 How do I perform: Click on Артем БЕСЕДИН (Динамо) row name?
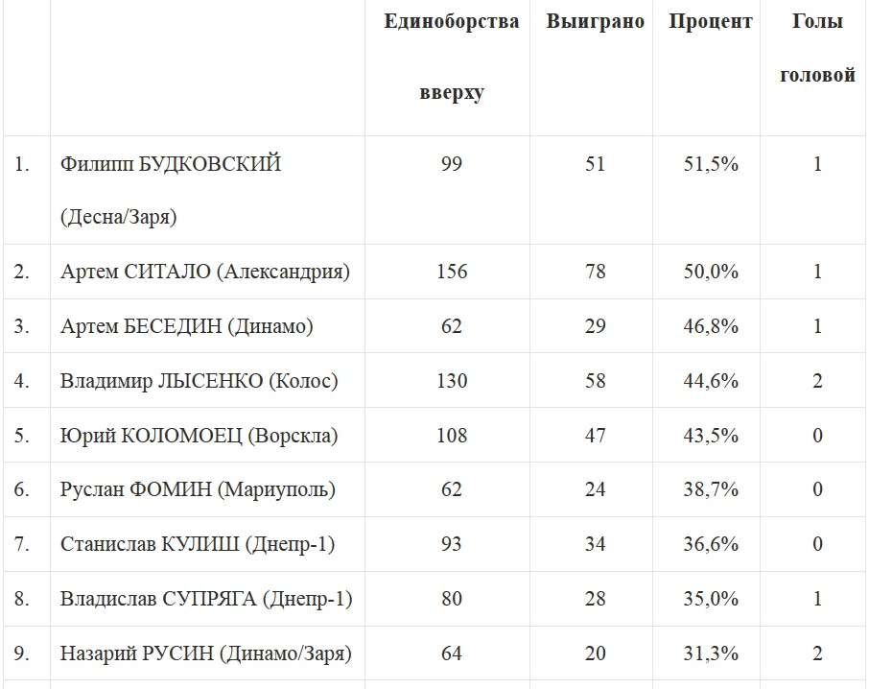pos(187,326)
